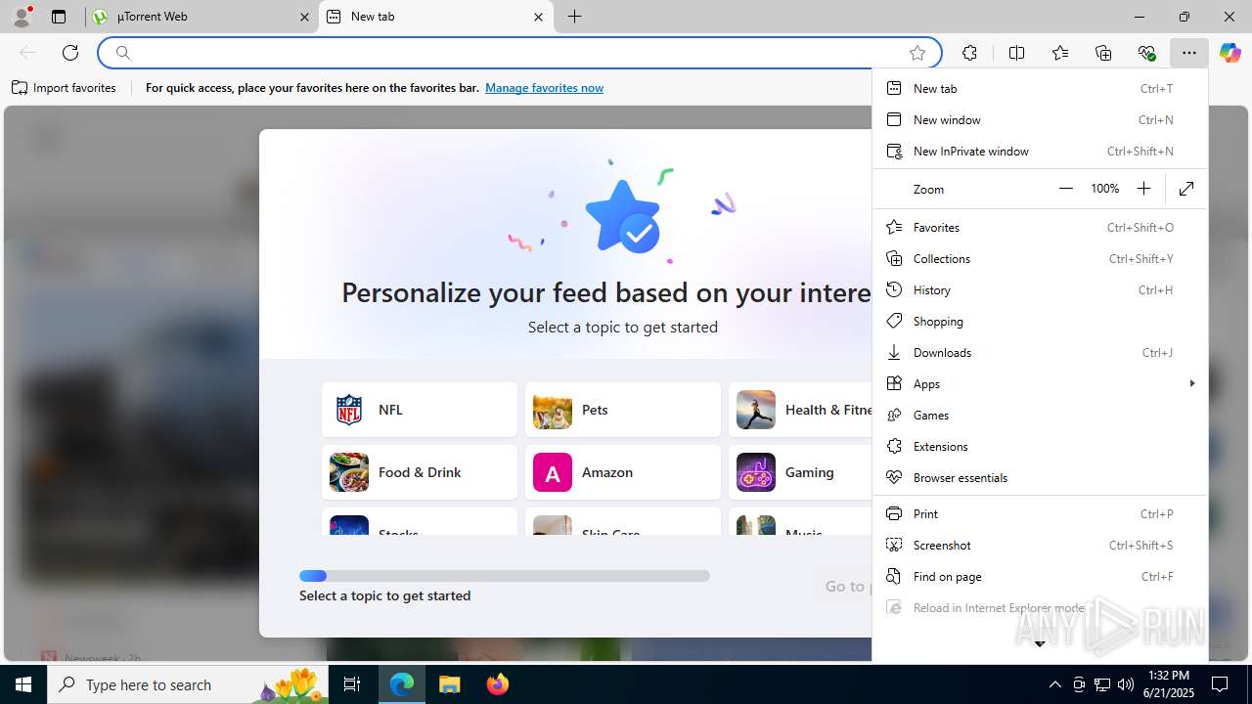Open the Favorites star-list toolbar icon

click(1060, 53)
